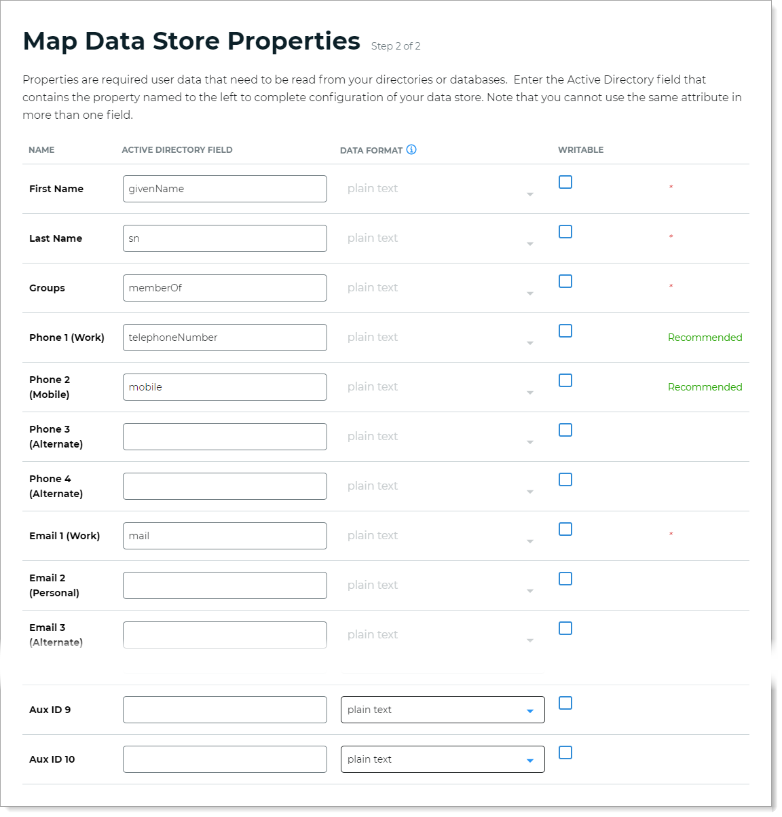Click the 'Email 1 (Work)' row label
Screen dimensions: 782x817
tap(64, 536)
